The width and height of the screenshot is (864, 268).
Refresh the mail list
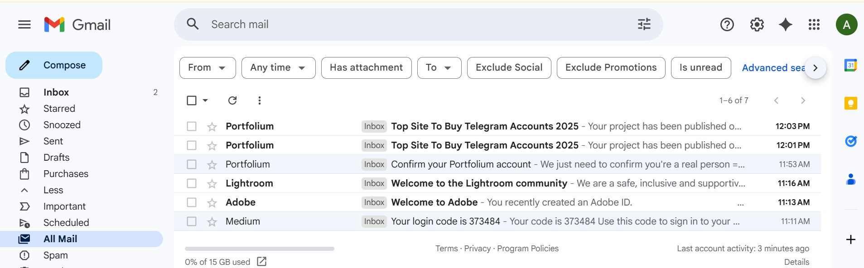click(232, 100)
